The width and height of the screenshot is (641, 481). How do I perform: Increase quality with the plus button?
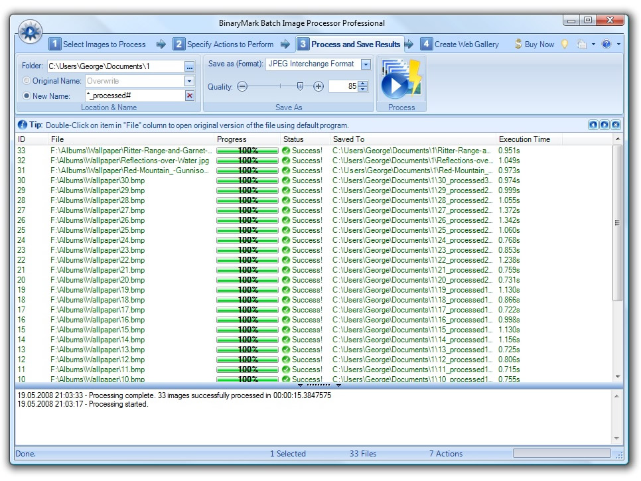[319, 86]
